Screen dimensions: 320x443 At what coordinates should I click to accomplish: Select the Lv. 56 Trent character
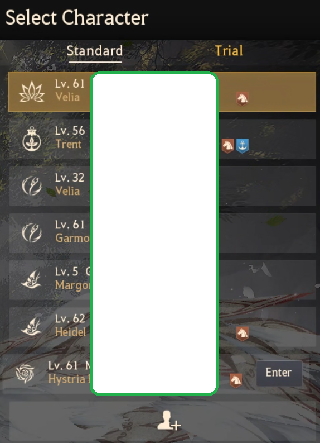click(x=162, y=139)
